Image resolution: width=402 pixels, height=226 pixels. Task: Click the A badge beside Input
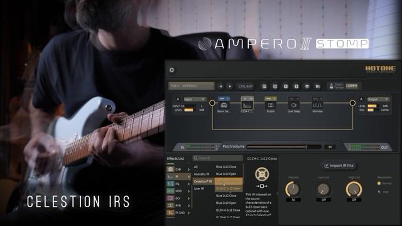[x=178, y=99]
